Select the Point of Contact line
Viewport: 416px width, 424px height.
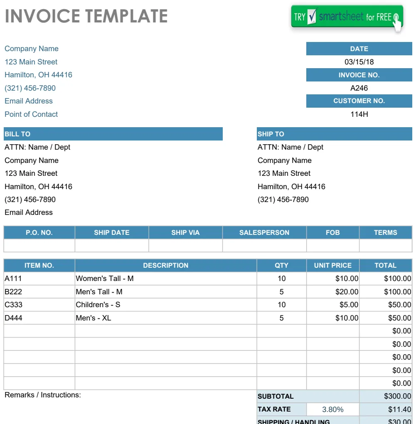pyautogui.click(x=31, y=114)
